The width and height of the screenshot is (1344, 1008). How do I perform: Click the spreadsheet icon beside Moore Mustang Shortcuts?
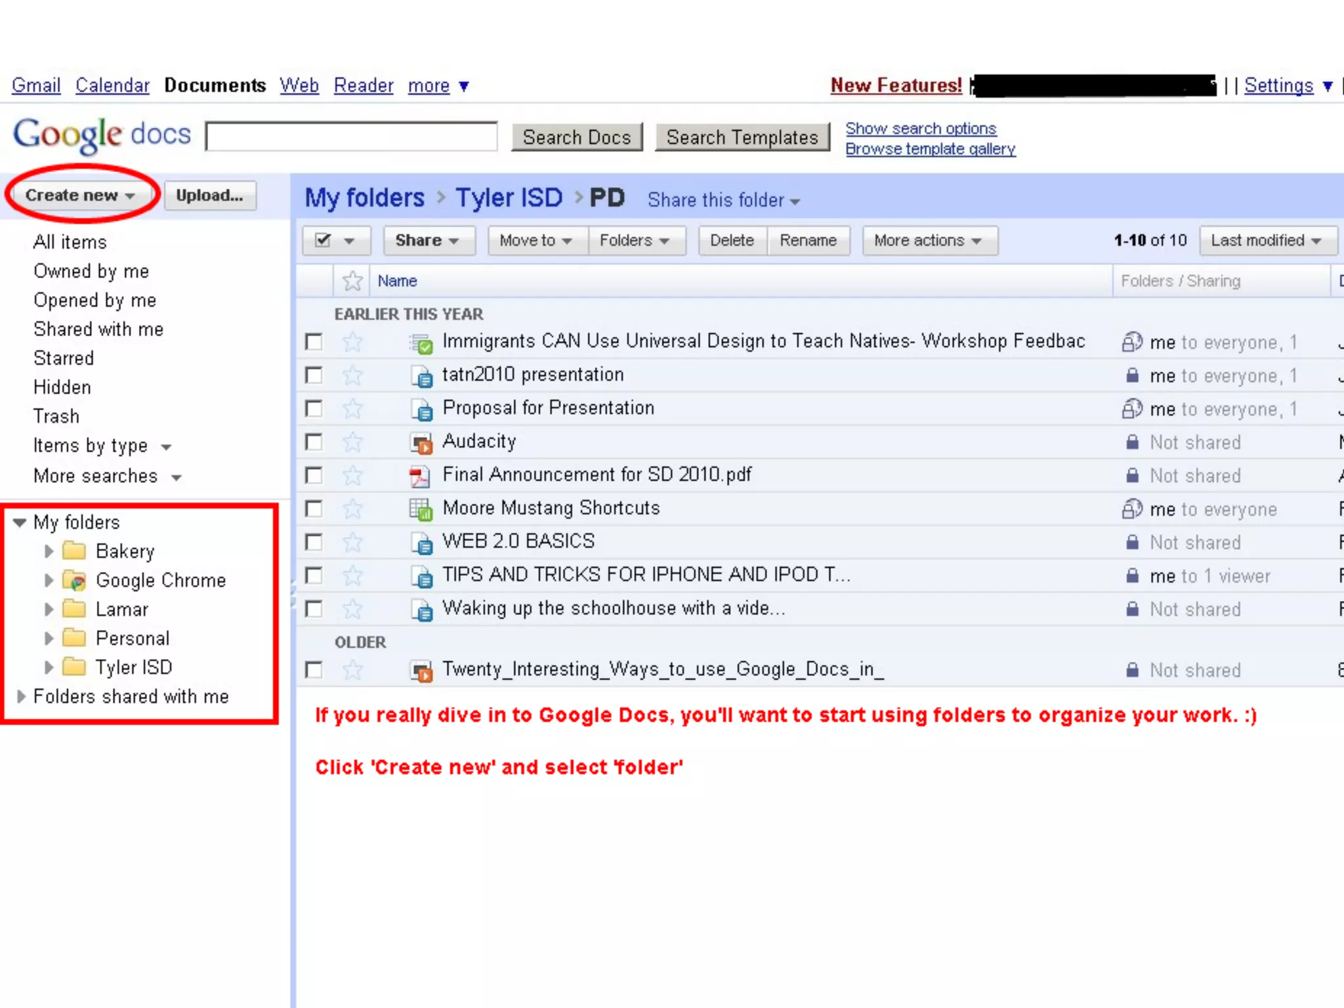point(420,509)
